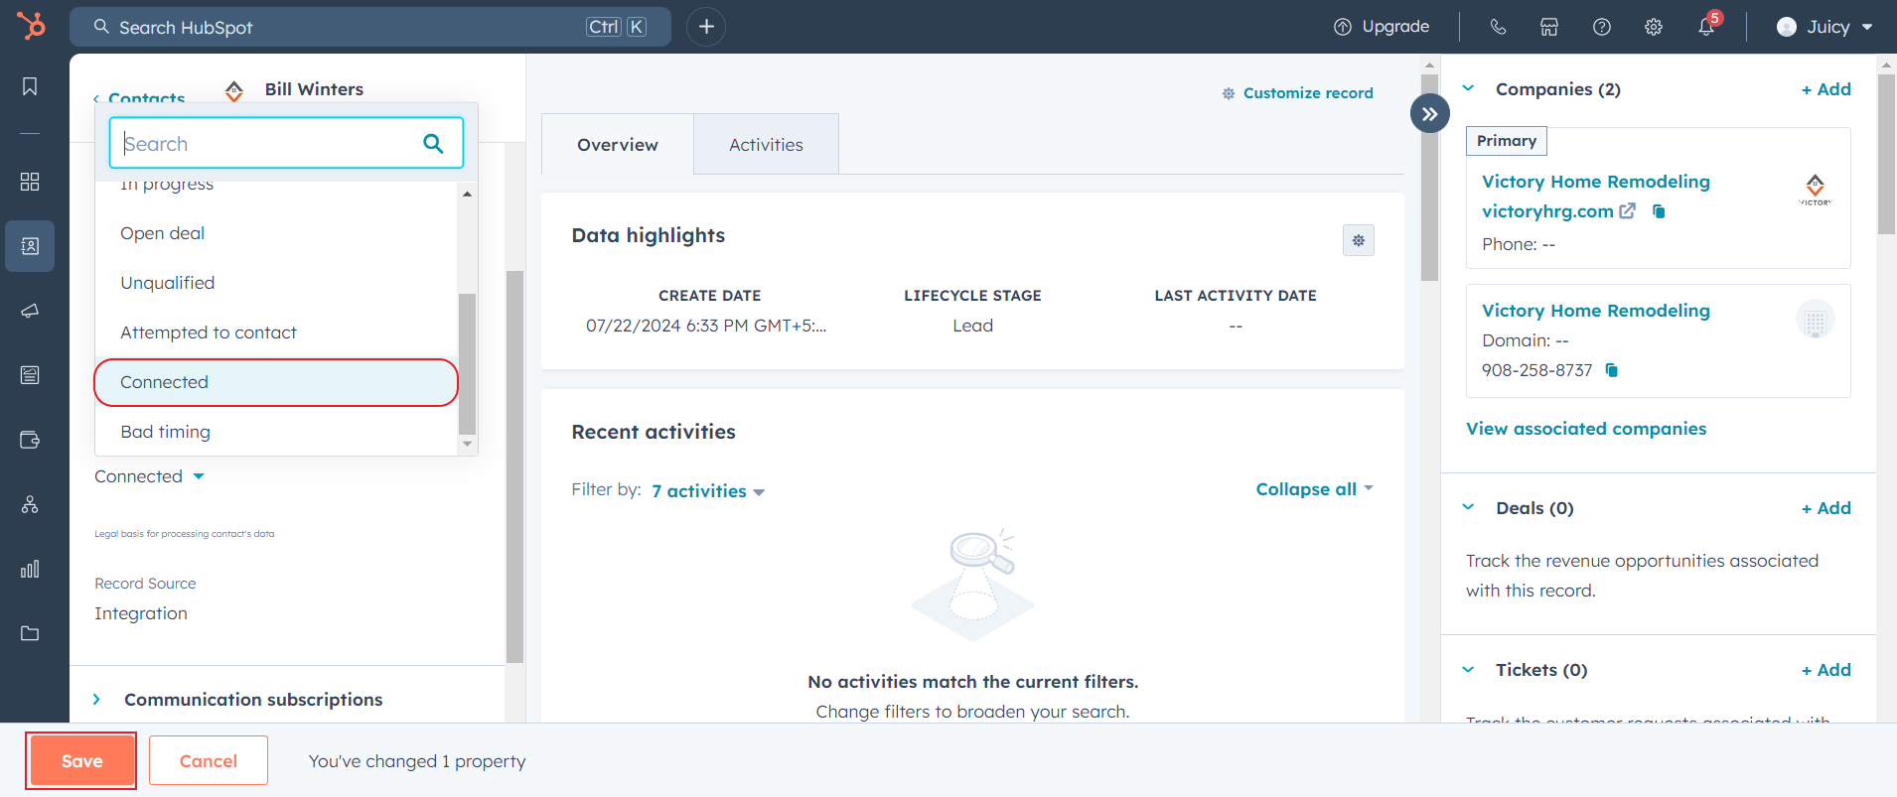
Task: Click the Primary company label badge
Action: pos(1507,141)
